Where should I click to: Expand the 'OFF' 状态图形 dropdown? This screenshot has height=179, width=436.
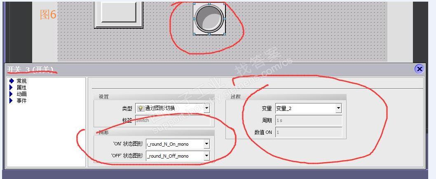pyautogui.click(x=206, y=156)
